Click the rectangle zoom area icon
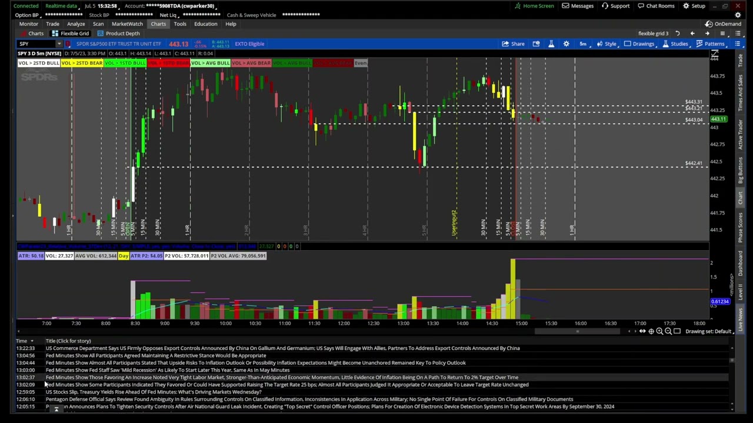The image size is (753, 423). click(677, 331)
